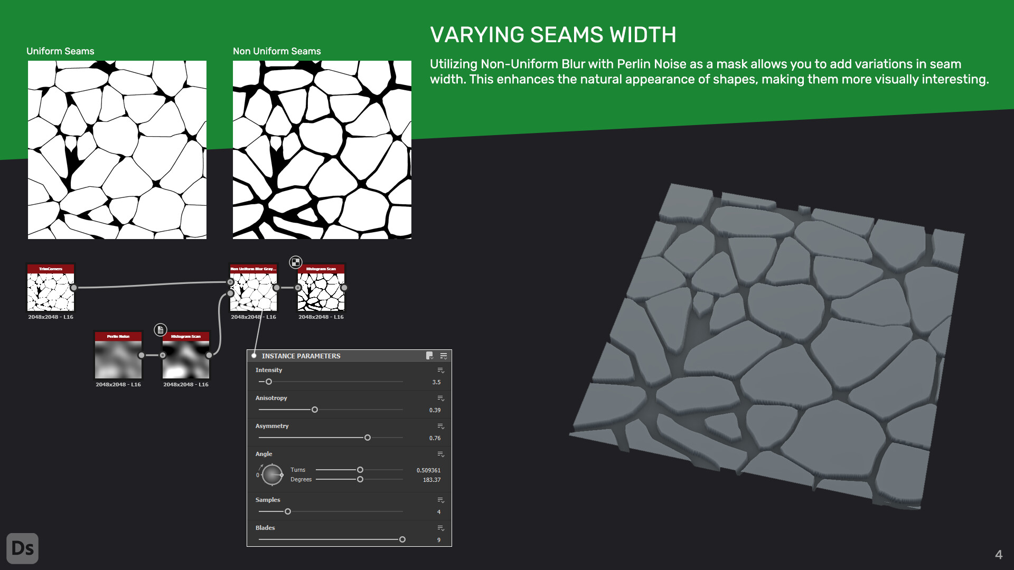Click the checkerboard output icon above the Histogram Scan node
This screenshot has height=570, width=1014.
pyautogui.click(x=296, y=262)
